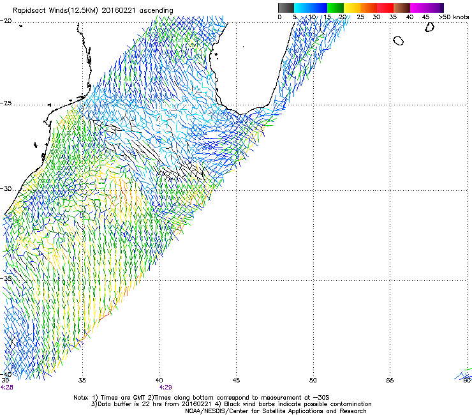This screenshot has width=472, height=415.
Task: Click the '-20' latitude label
Action: pos(6,21)
